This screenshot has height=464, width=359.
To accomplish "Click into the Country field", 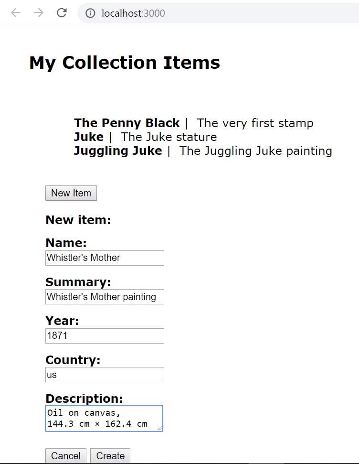I will [105, 375].
